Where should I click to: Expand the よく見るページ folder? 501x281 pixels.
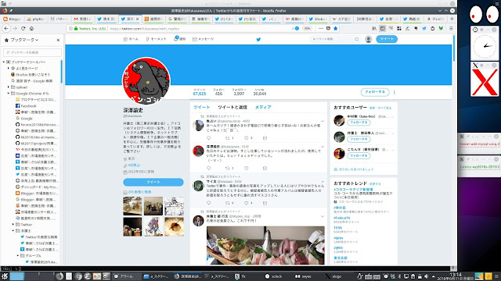(x=9, y=68)
